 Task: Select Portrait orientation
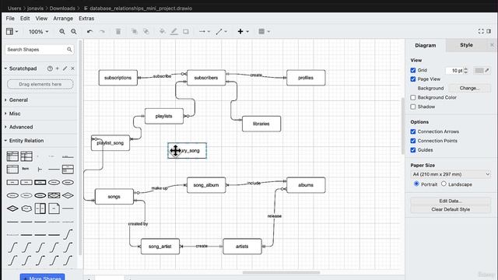(416, 184)
